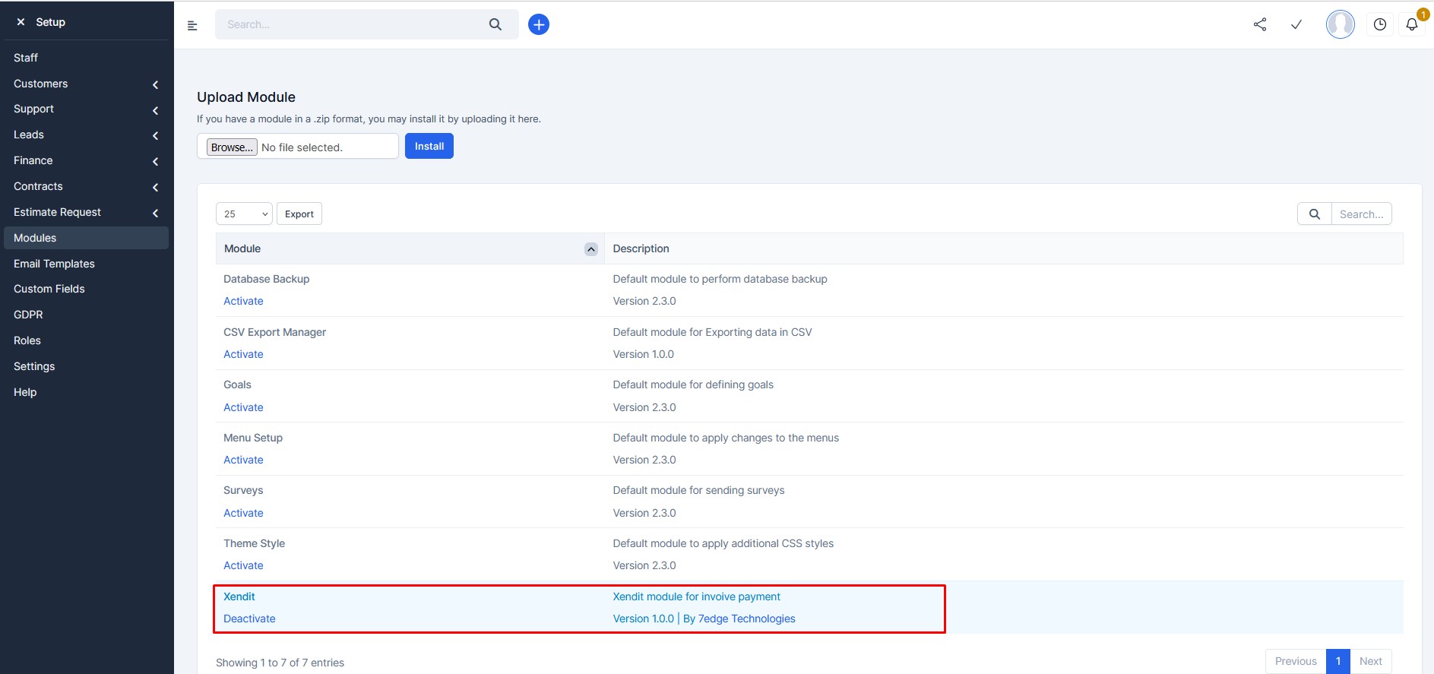Viewport: 1434px width, 674px height.
Task: Open notifications bell icon
Action: click(x=1412, y=24)
